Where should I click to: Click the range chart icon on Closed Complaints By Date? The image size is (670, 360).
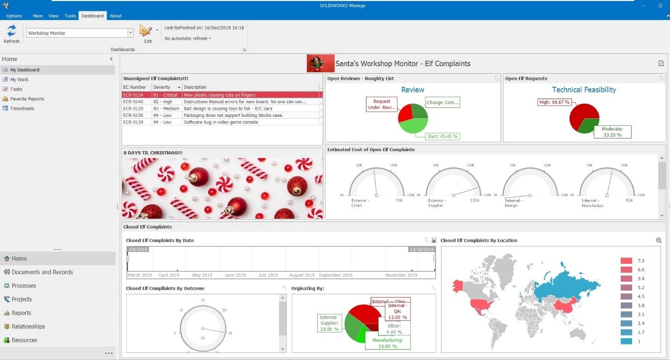click(x=434, y=240)
